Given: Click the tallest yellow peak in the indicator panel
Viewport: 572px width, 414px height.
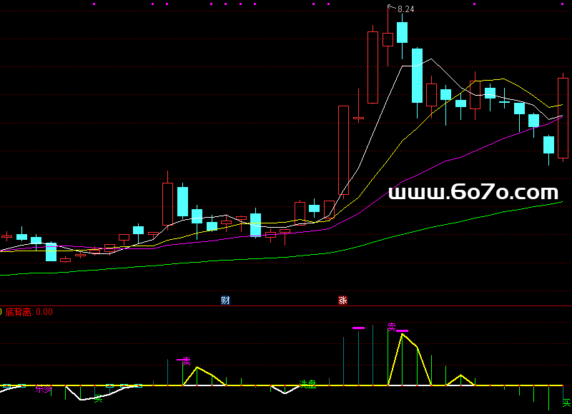Looking at the screenshot, I should [x=402, y=334].
